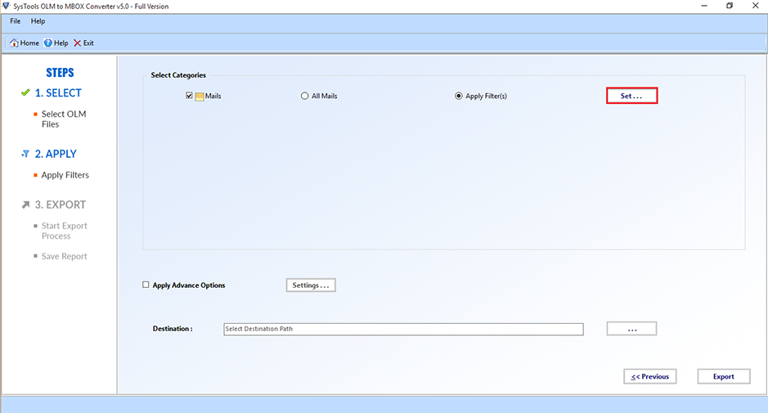Open the Help menu
The width and height of the screenshot is (768, 413).
coord(38,20)
